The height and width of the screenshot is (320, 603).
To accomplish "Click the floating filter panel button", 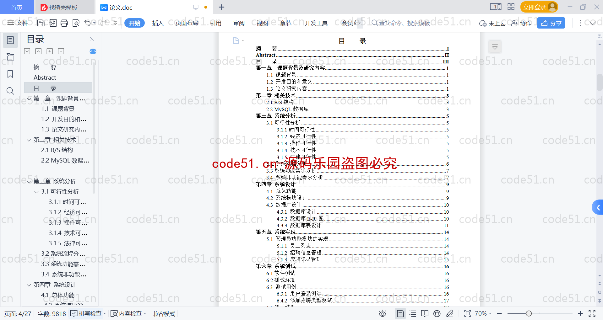I will point(495,47).
